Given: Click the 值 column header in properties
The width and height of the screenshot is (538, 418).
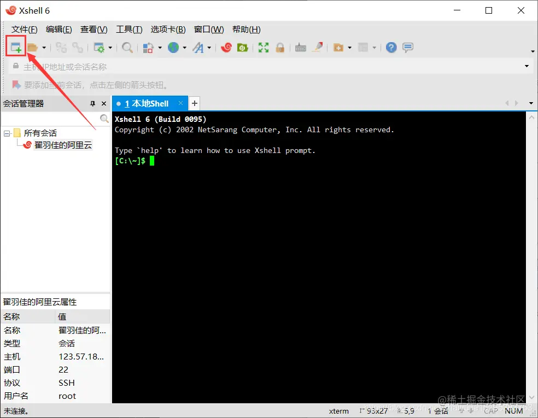Looking at the screenshot, I should coord(83,316).
